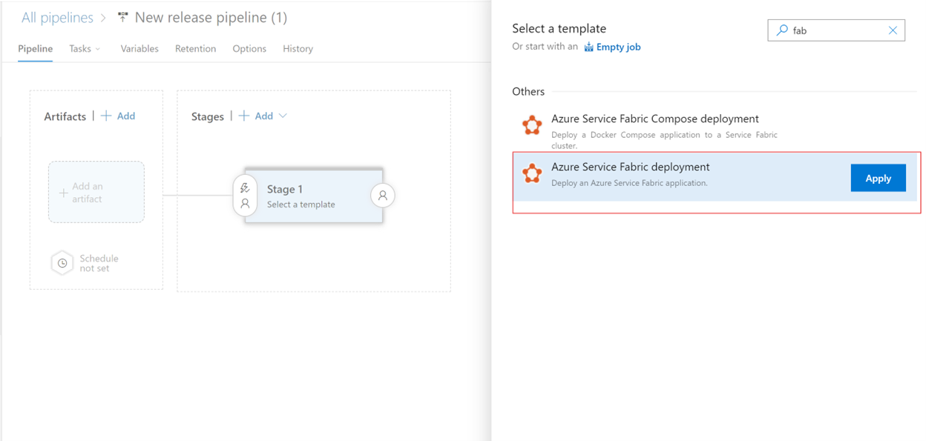Click the Azure Service Fabric Compose deployment template icon

point(532,125)
